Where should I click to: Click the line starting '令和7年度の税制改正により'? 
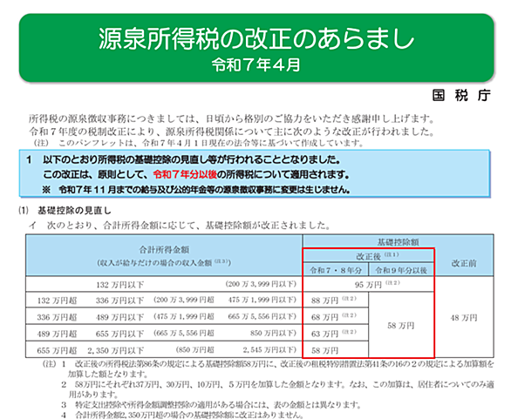pos(232,132)
